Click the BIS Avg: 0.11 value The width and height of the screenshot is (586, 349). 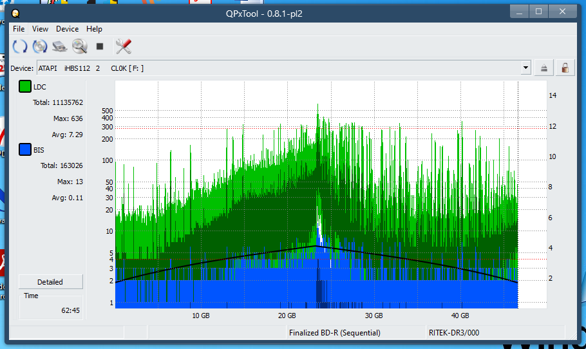67,198
